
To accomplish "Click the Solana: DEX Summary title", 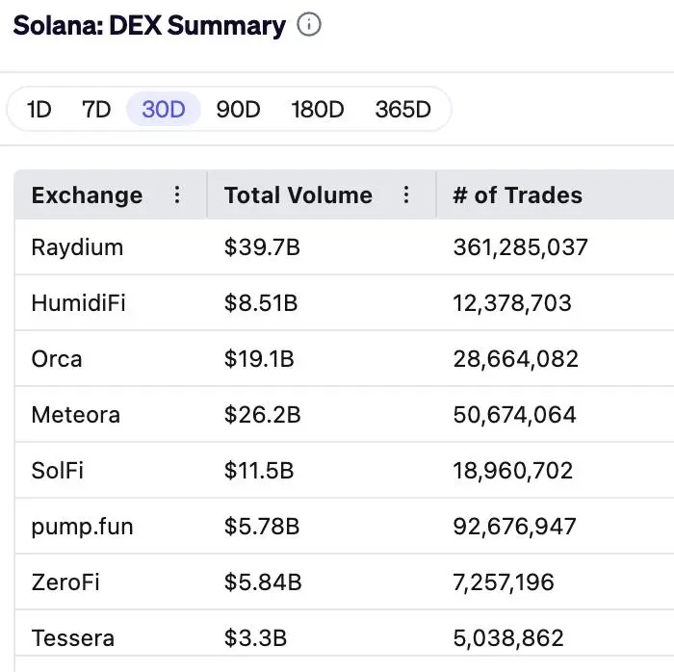I will [149, 25].
